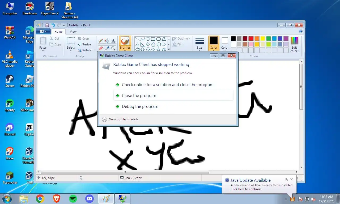Choose Debug the program option
Viewport: 340px width, 204px height.
(173, 106)
